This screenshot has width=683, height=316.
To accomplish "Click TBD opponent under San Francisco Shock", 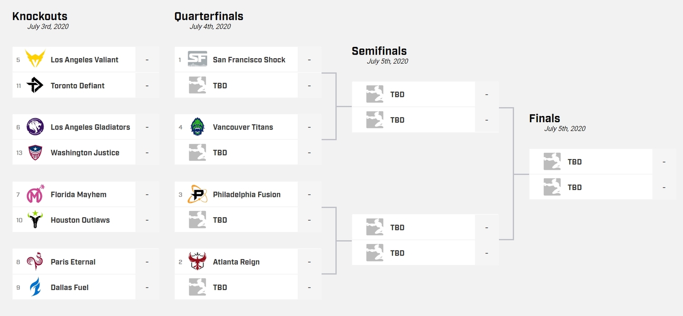I will [220, 85].
